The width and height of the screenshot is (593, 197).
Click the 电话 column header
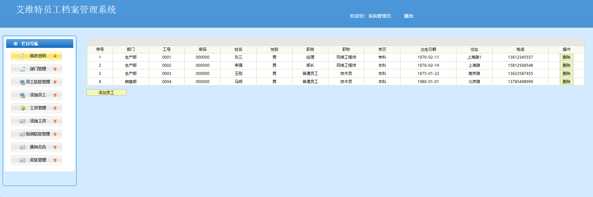point(520,49)
